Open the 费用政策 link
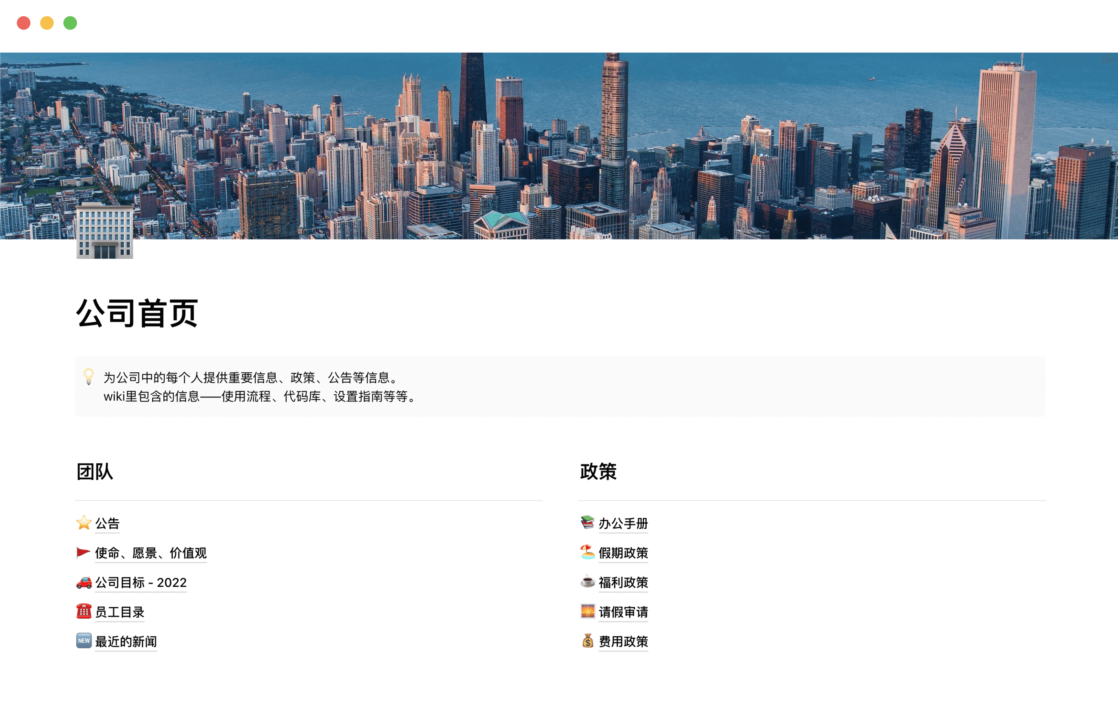The height and width of the screenshot is (722, 1118). pyautogui.click(x=623, y=641)
